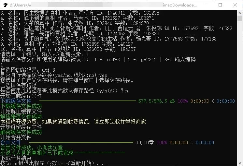This screenshot has width=243, height=166.
Task: Click the '合并文件' progress bar
Action: [x=81, y=142]
